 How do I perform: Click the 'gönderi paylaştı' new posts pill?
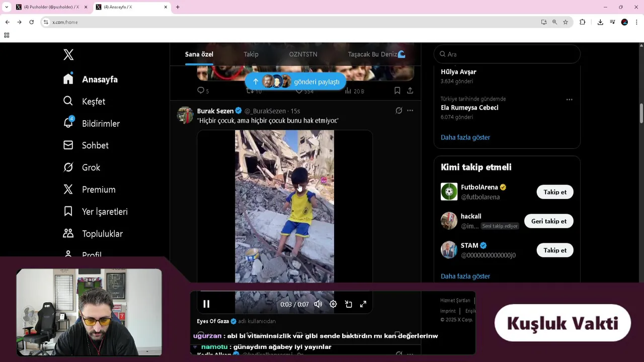click(295, 81)
